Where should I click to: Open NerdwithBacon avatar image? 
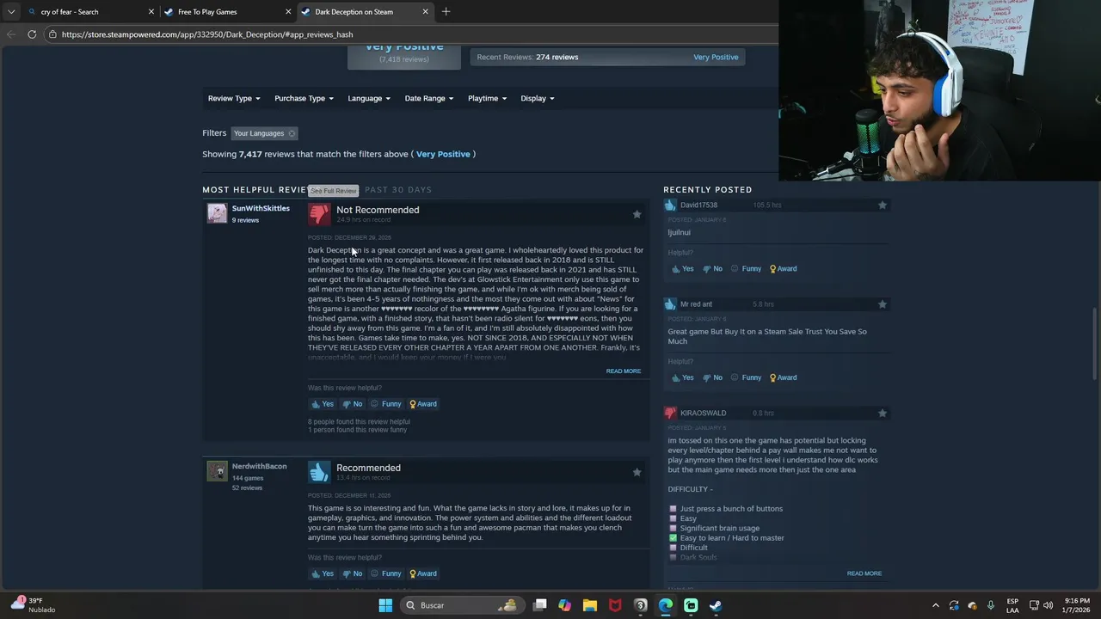pyautogui.click(x=217, y=471)
